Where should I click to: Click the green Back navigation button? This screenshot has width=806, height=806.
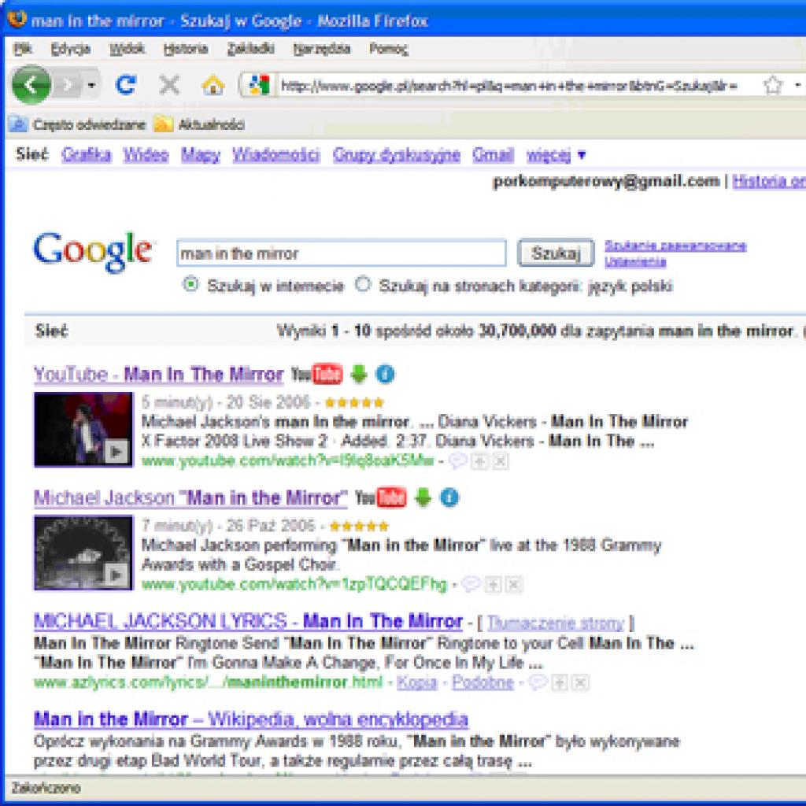pyautogui.click(x=31, y=85)
